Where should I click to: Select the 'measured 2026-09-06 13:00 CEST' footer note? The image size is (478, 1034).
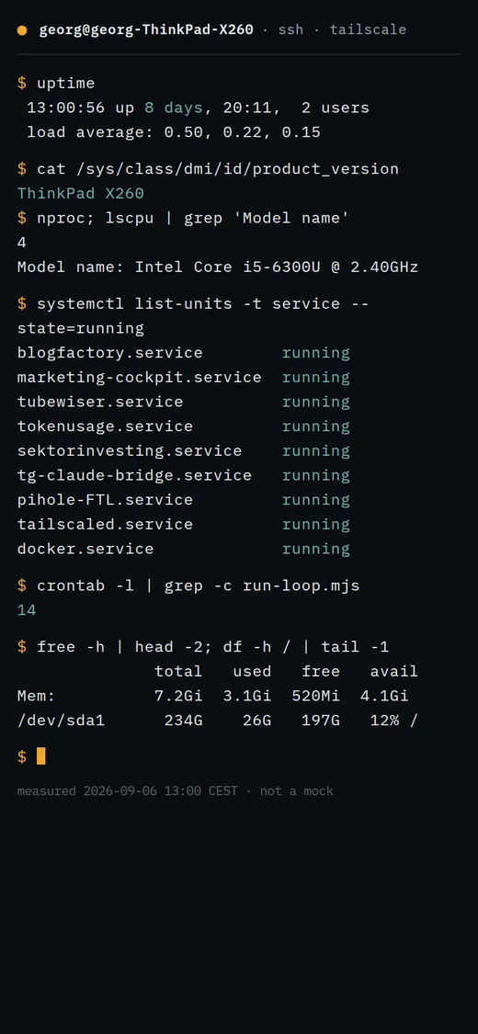pyautogui.click(x=127, y=790)
